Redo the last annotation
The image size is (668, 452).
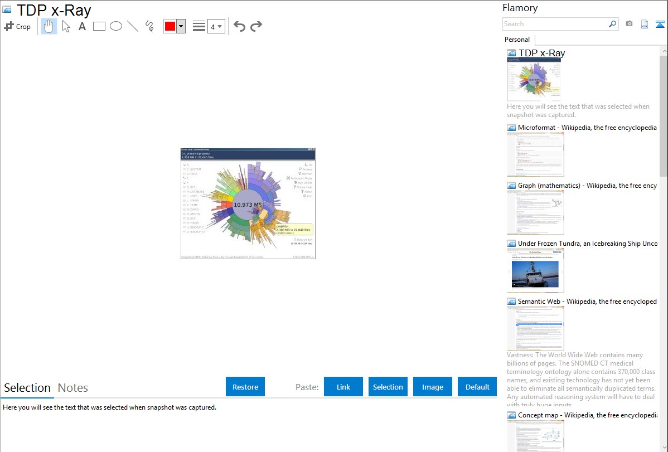coord(256,26)
